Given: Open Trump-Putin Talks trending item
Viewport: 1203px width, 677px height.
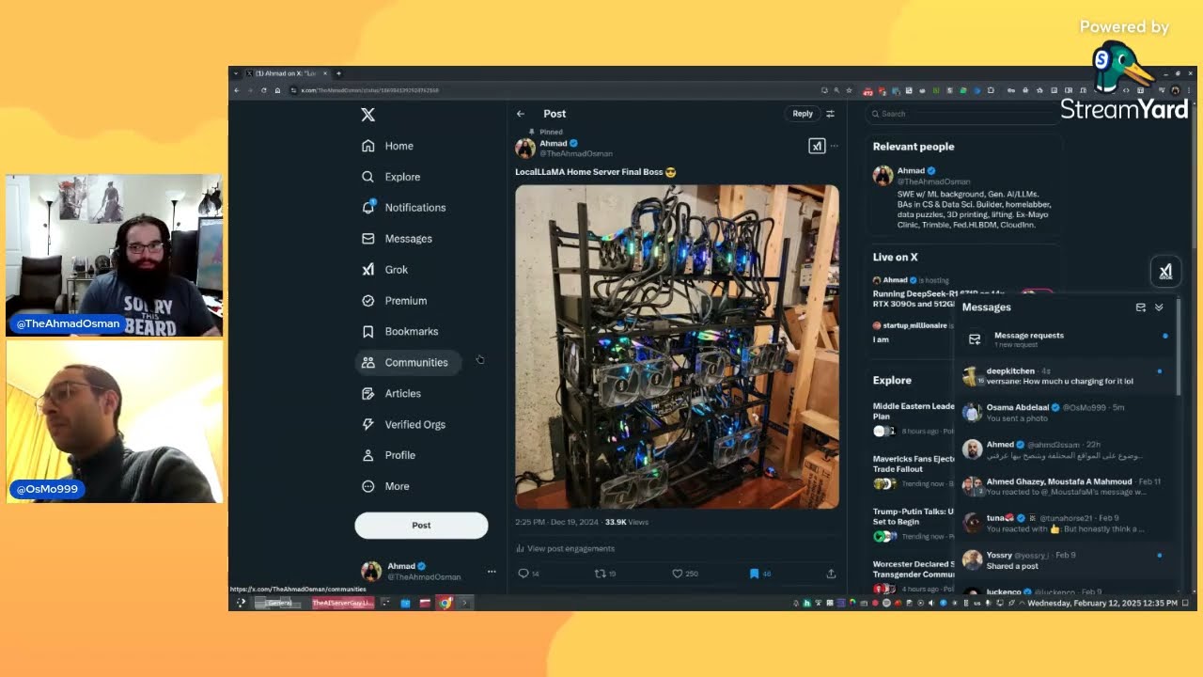Looking at the screenshot, I should 912,522.
